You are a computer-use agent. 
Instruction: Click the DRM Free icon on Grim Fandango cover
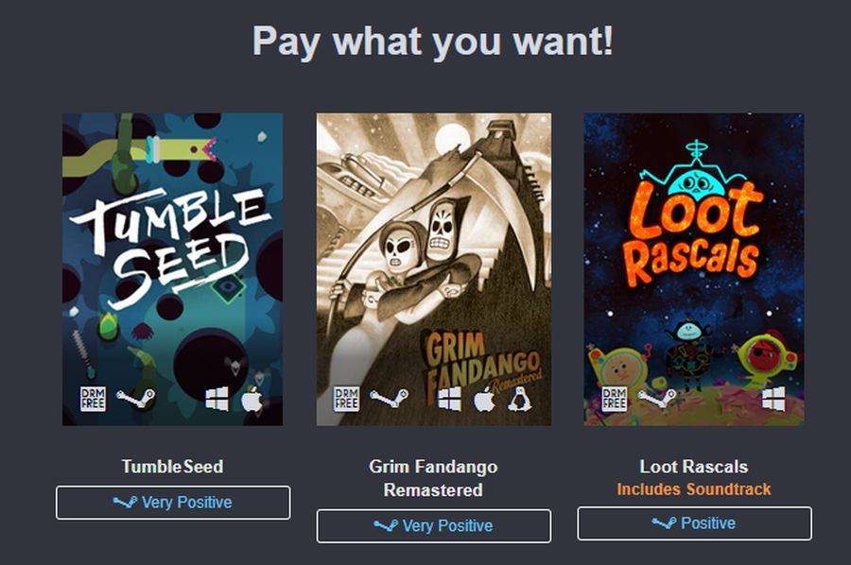346,399
